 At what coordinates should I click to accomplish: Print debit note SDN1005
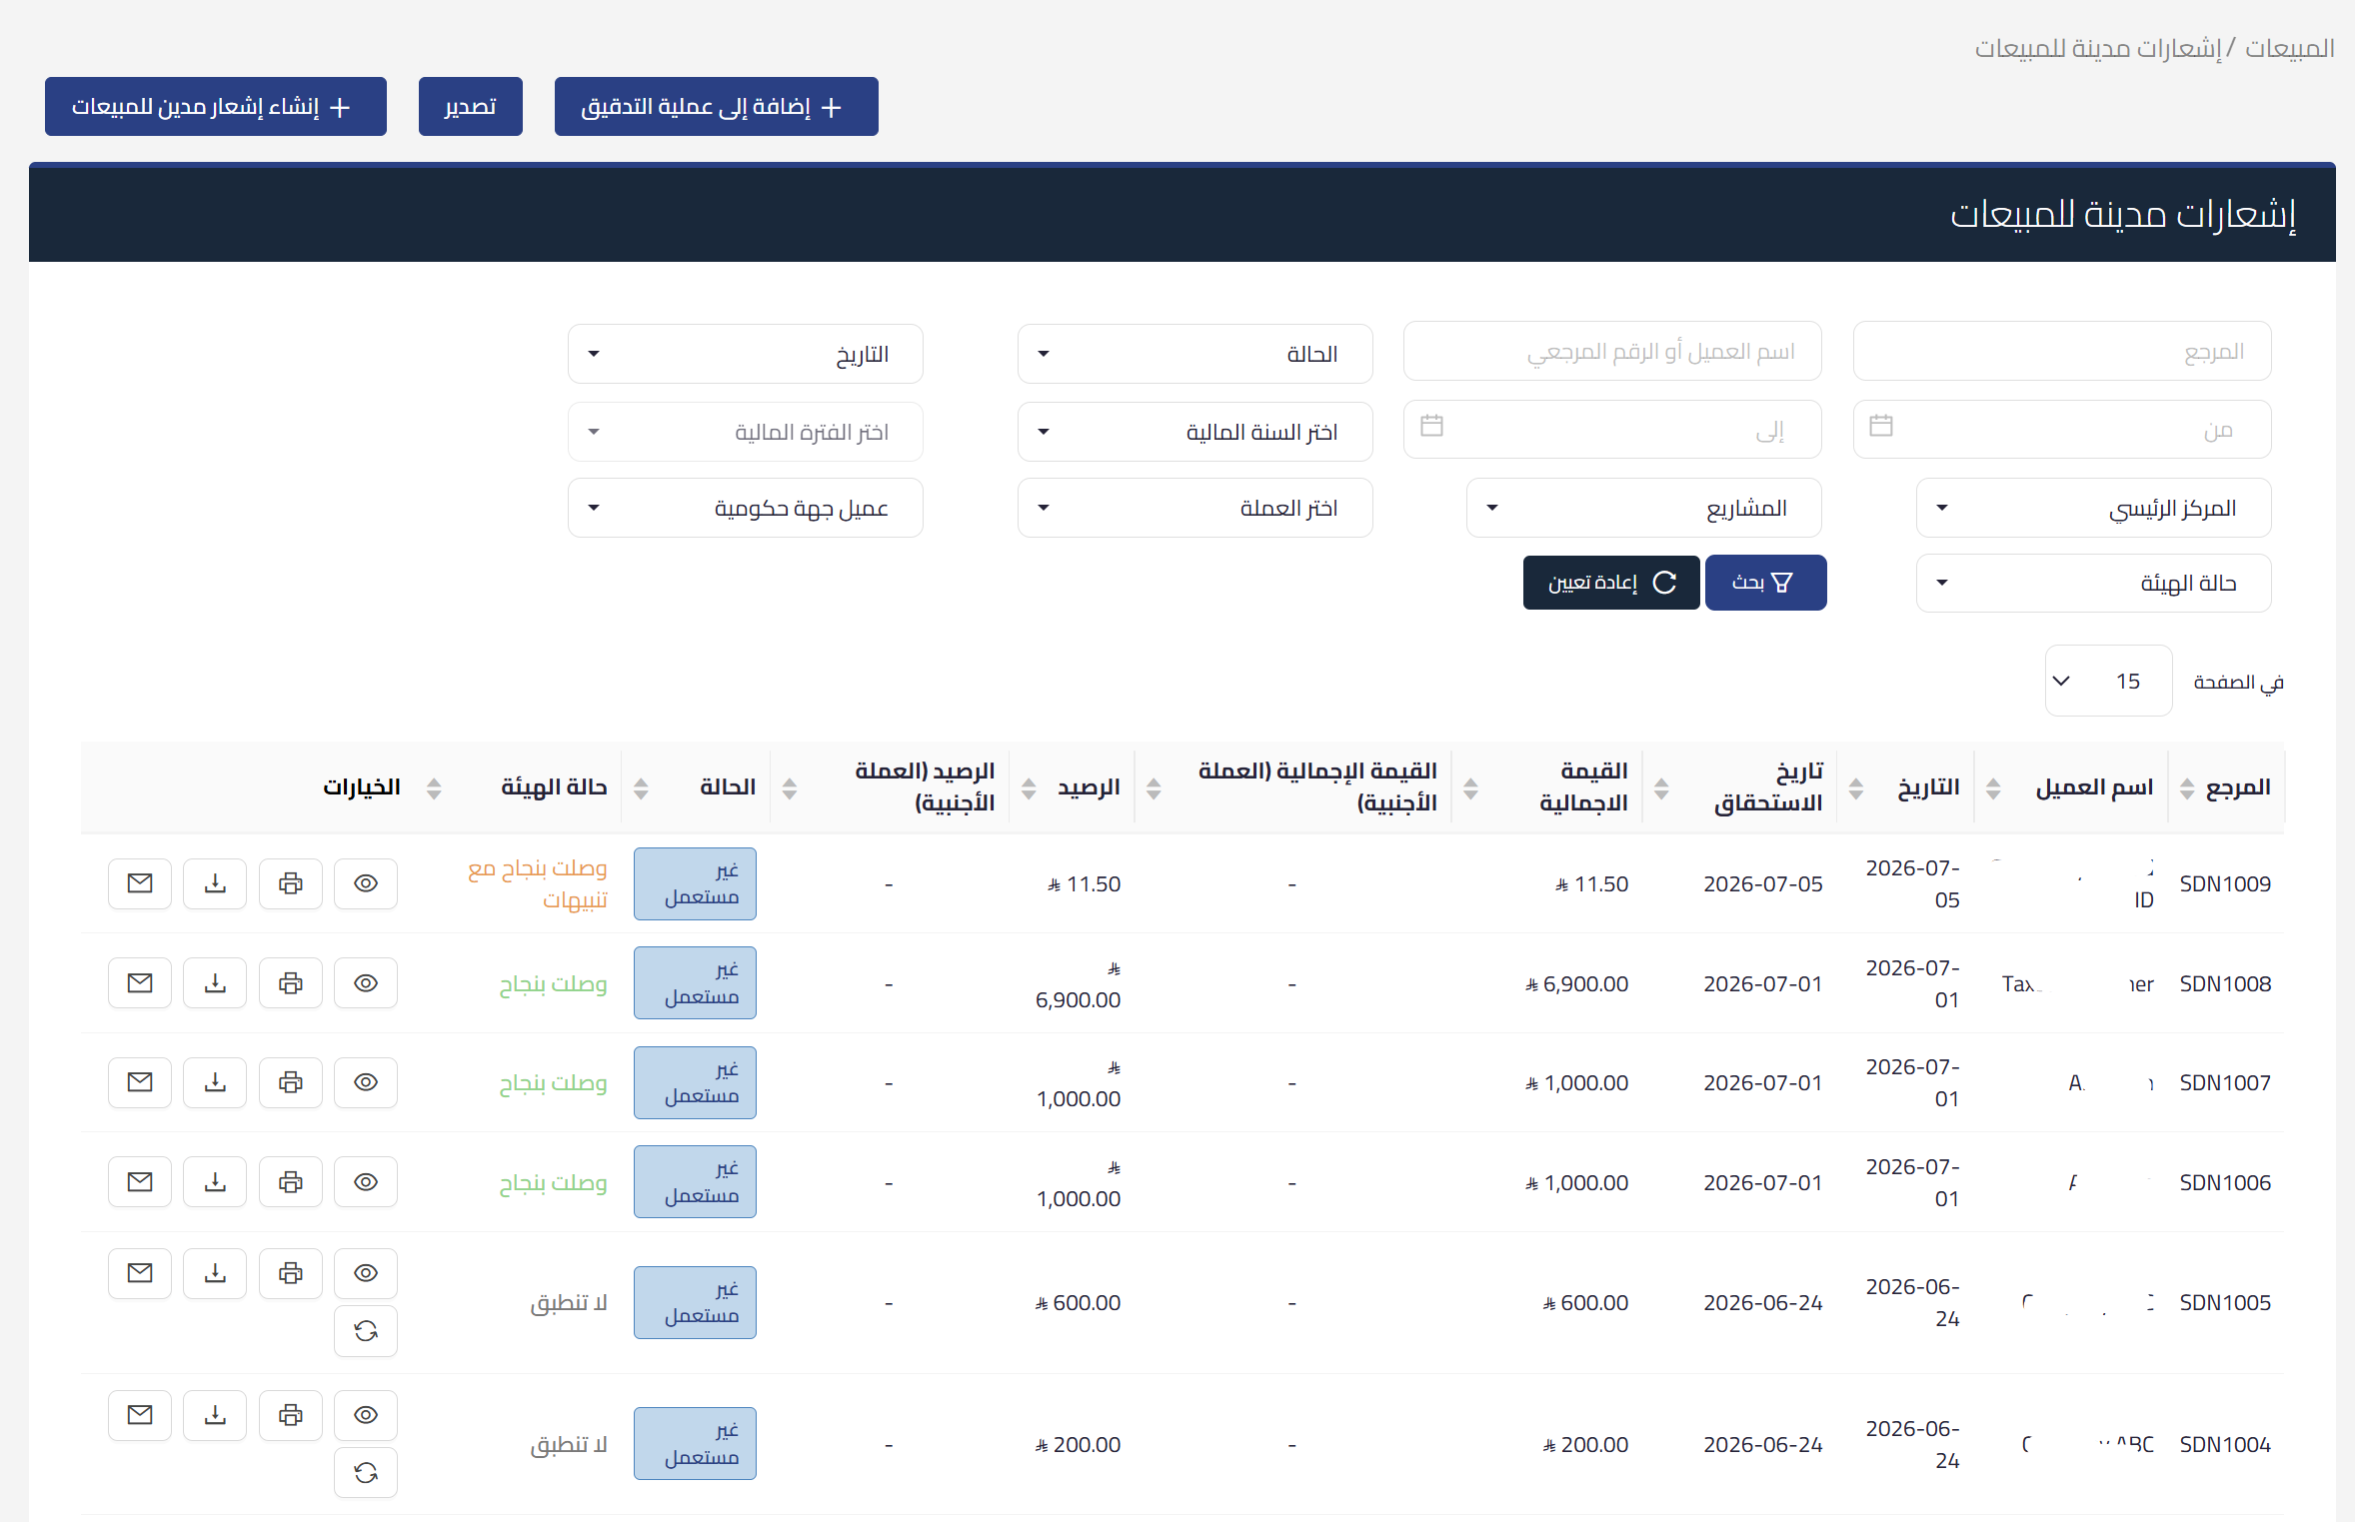[x=291, y=1273]
